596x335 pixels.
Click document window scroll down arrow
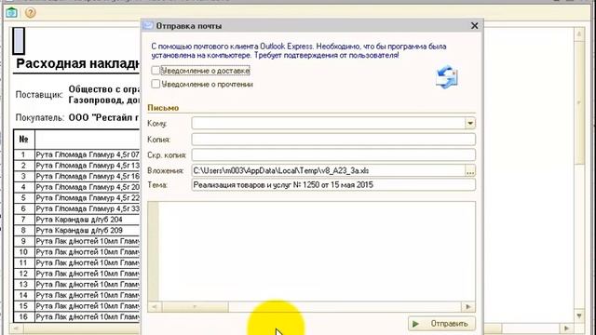579,315
